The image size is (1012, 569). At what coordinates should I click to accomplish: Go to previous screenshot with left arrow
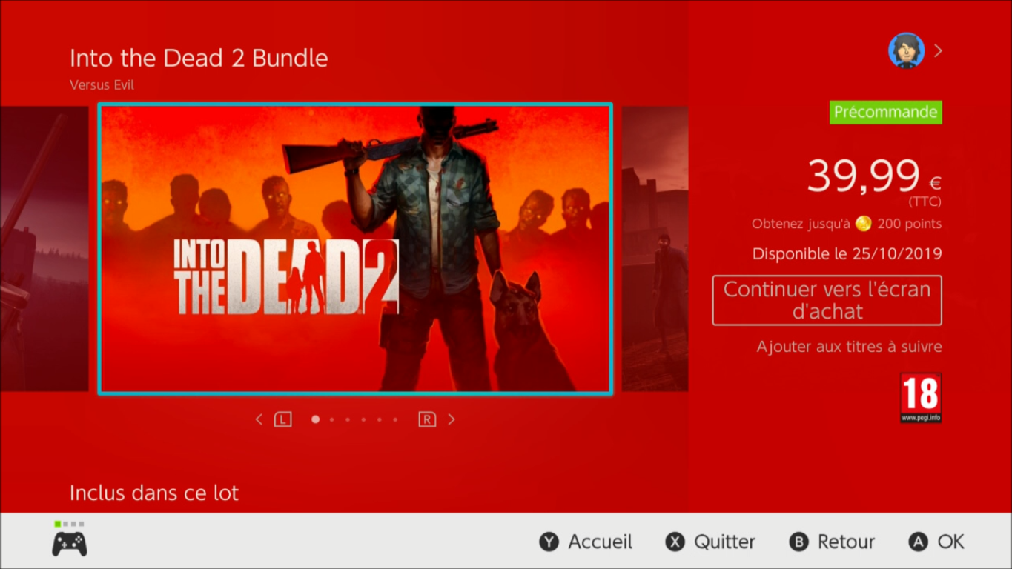pos(259,419)
